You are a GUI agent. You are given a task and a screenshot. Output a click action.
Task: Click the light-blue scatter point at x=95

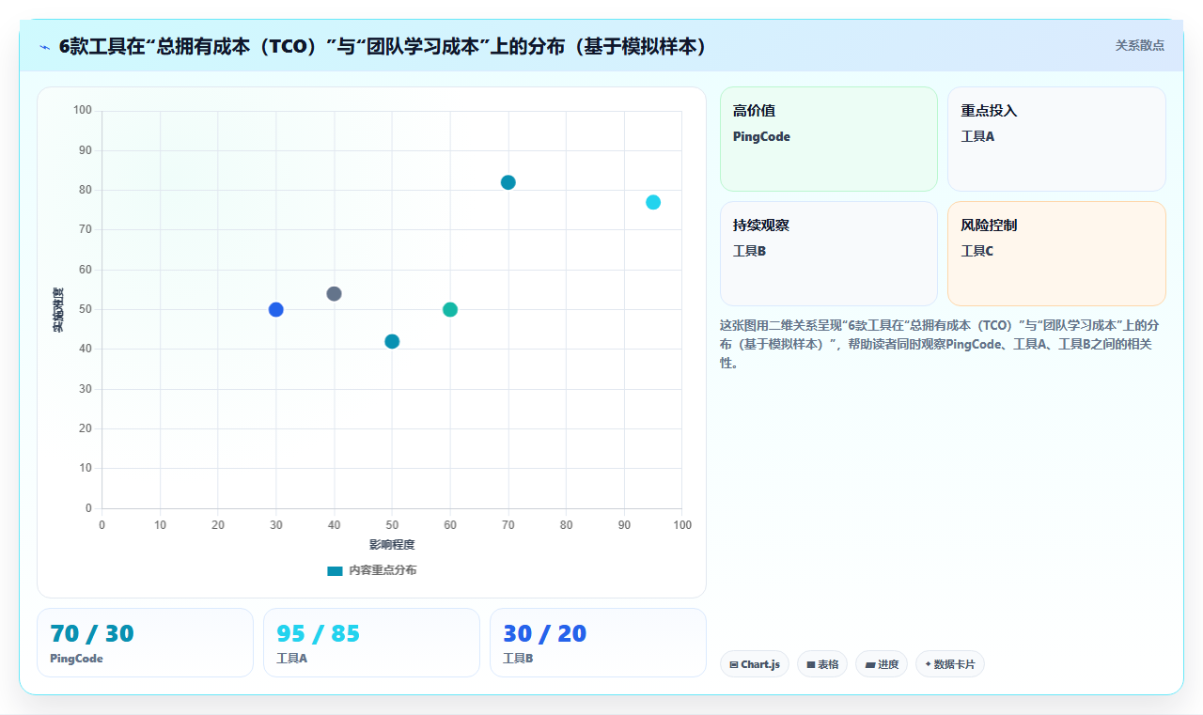(653, 202)
